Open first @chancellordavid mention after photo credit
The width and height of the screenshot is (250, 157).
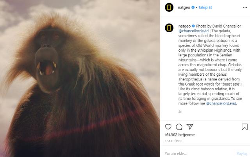pos(192,30)
